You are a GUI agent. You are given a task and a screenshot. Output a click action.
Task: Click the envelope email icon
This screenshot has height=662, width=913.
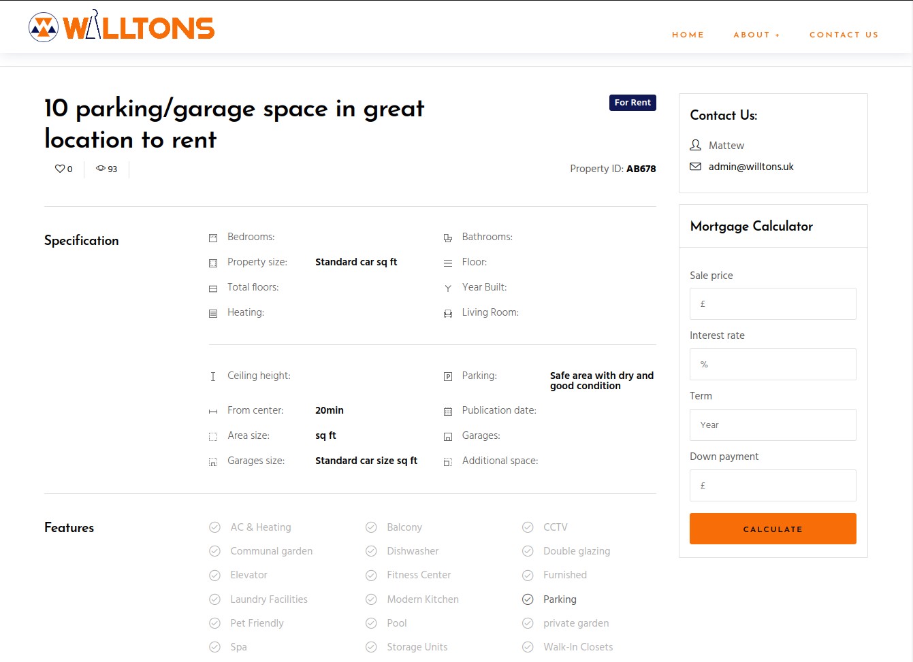[695, 167]
